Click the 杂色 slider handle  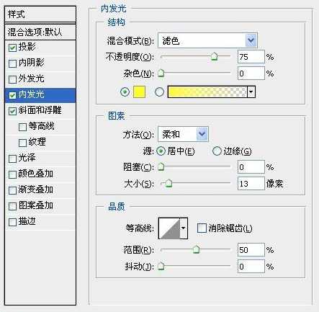pyautogui.click(x=161, y=73)
